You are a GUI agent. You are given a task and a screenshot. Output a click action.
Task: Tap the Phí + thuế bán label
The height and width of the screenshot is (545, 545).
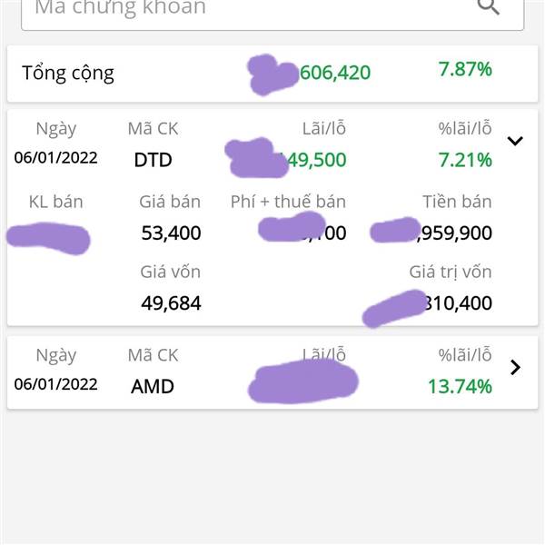coord(288,202)
